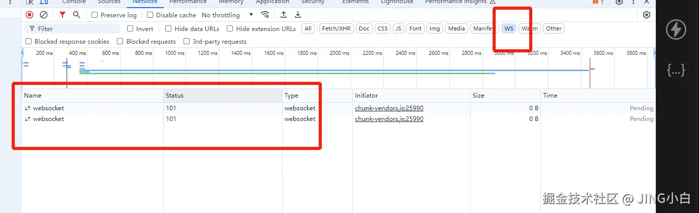
Task: Sort by the Initiator column header
Action: [411, 95]
